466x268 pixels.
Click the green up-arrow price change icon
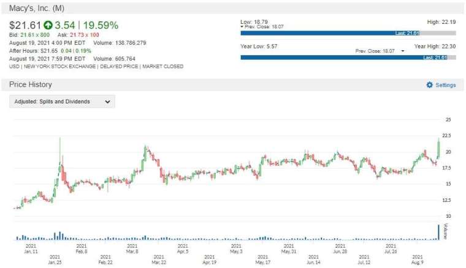point(48,25)
